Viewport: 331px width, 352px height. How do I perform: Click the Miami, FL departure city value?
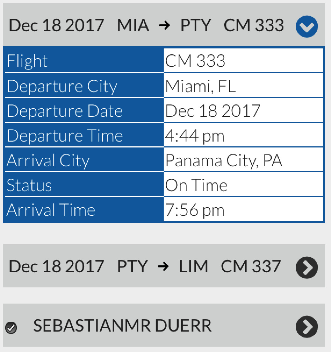tap(200, 86)
